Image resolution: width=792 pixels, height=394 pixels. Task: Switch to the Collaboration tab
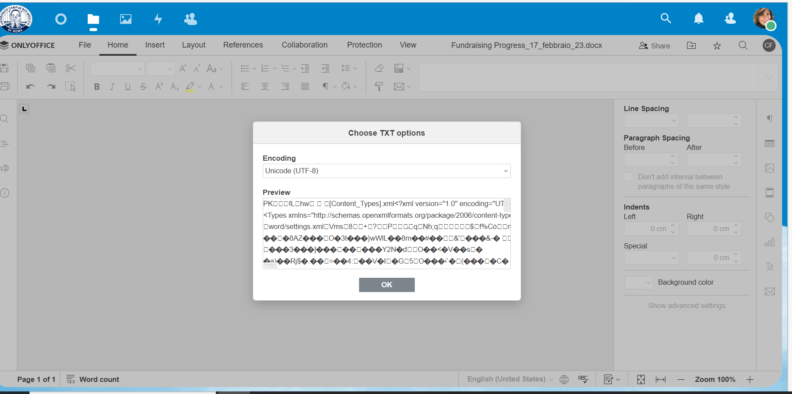[305, 45]
